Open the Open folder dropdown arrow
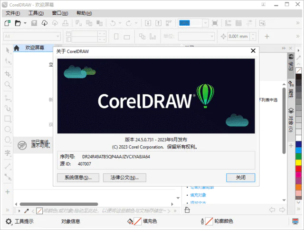 click(25, 23)
